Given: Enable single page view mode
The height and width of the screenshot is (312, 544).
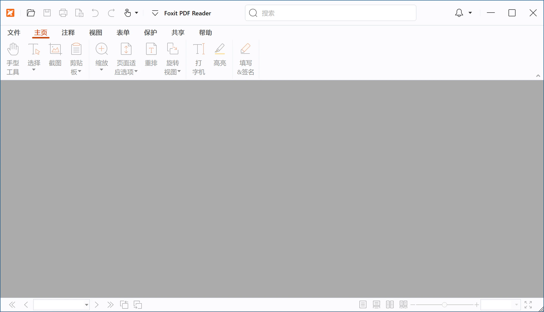Looking at the screenshot, I should tap(363, 305).
